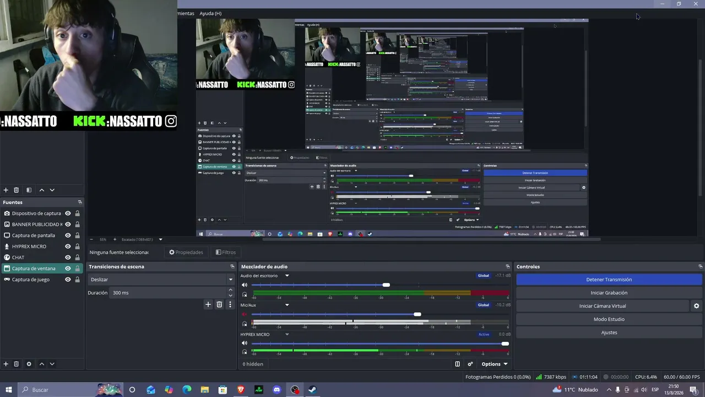
Task: Toggle monitoring headphones for Mic/Aux
Action: coord(245,324)
